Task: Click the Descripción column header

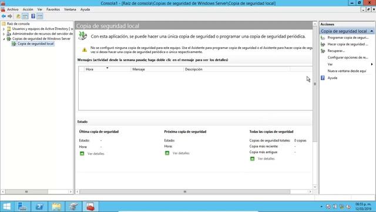Action: (237, 69)
